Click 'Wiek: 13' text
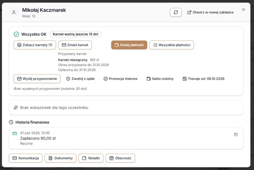This screenshot has height=170, width=254. pyautogui.click(x=29, y=16)
